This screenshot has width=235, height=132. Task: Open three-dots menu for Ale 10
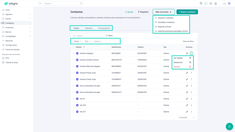[191, 99]
